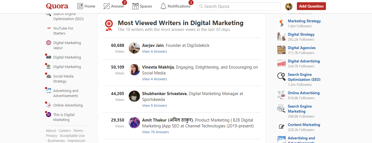Open Content Marketing topic
Viewport: 372px width, 143px height.
[304, 125]
